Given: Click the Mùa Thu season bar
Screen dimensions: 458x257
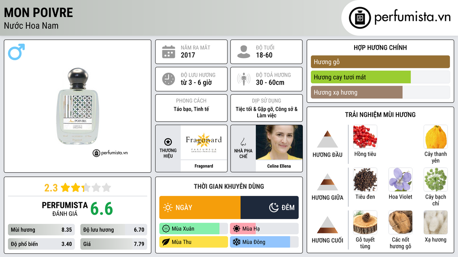Looking at the screenshot, I should click(194, 242).
